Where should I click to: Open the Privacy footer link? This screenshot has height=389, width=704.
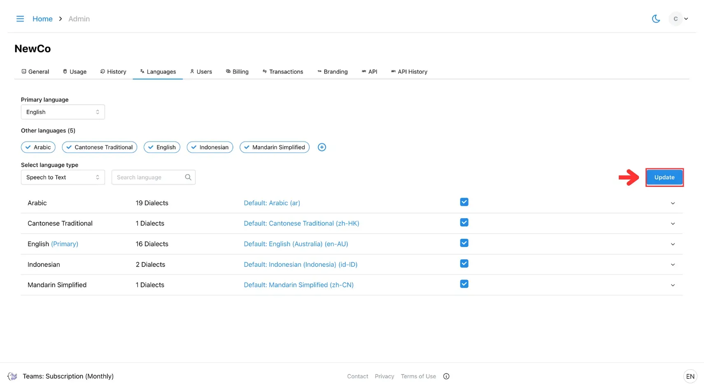point(385,376)
